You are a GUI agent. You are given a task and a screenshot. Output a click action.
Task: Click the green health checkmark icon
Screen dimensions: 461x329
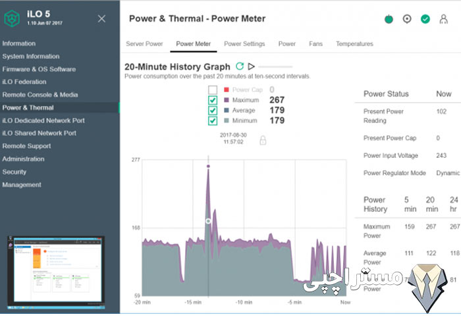[x=425, y=19]
